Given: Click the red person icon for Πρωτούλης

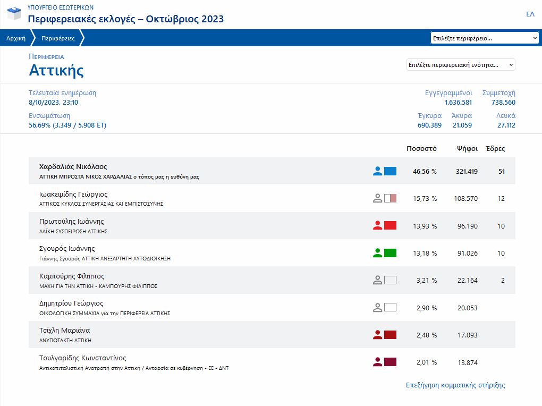Looking at the screenshot, I should 377,226.
